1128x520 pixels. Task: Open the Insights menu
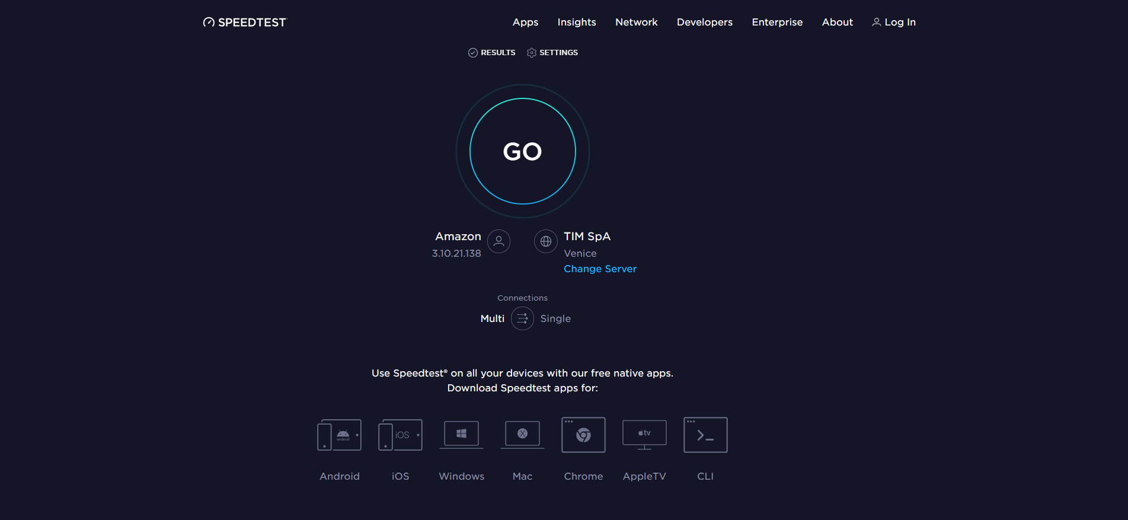point(577,22)
